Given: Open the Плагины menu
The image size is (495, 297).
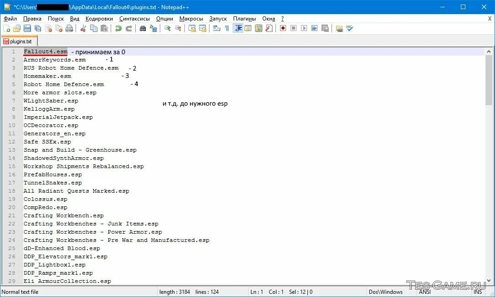Looking at the screenshot, I should 245,19.
